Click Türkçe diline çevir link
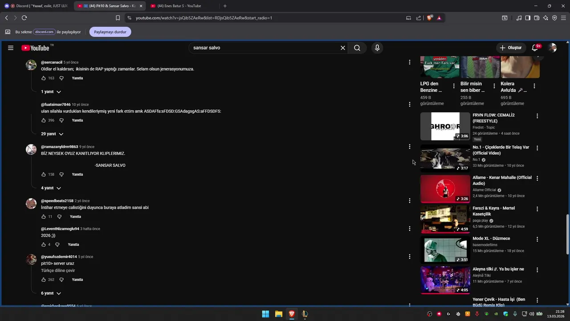The width and height of the screenshot is (570, 321). point(58,271)
